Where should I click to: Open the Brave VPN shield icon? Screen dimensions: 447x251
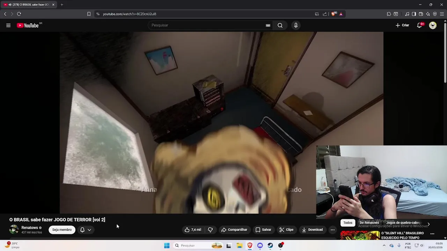pyautogui.click(x=435, y=14)
